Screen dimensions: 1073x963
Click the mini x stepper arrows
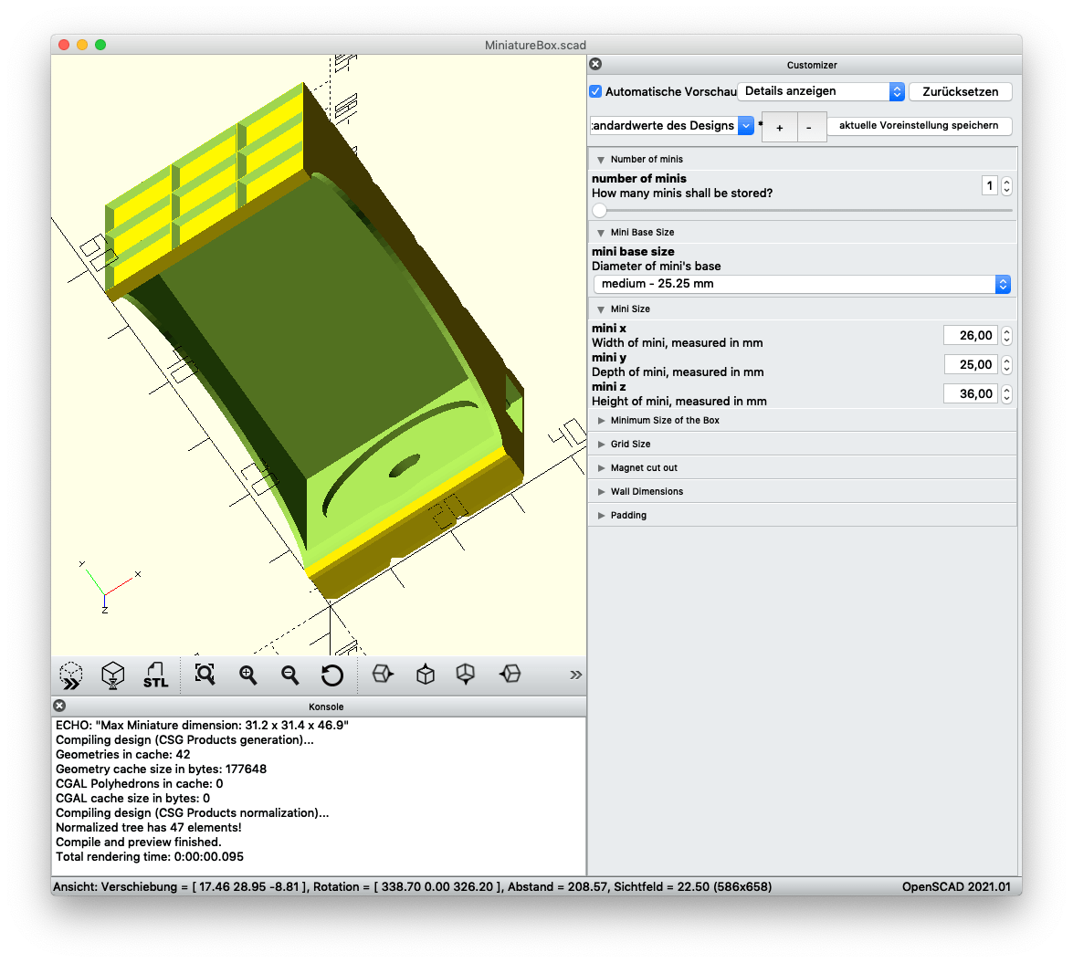point(1006,336)
